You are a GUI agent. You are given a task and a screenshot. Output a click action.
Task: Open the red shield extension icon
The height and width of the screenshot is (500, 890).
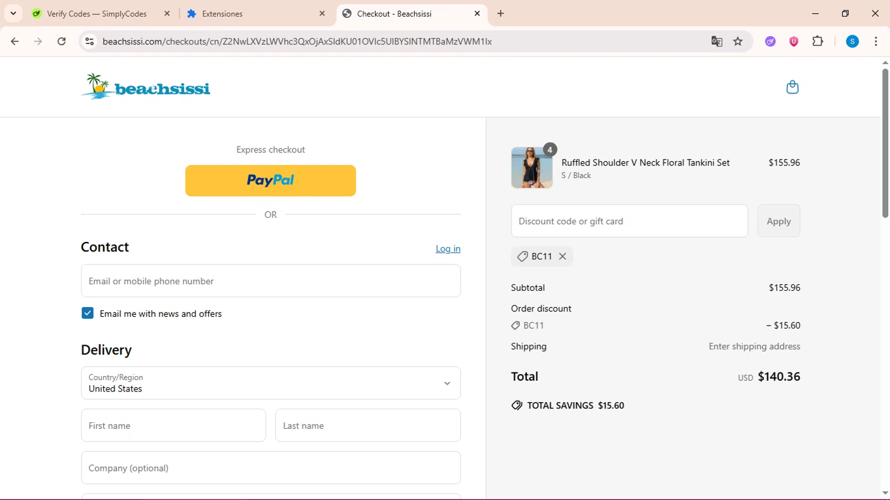click(x=794, y=42)
